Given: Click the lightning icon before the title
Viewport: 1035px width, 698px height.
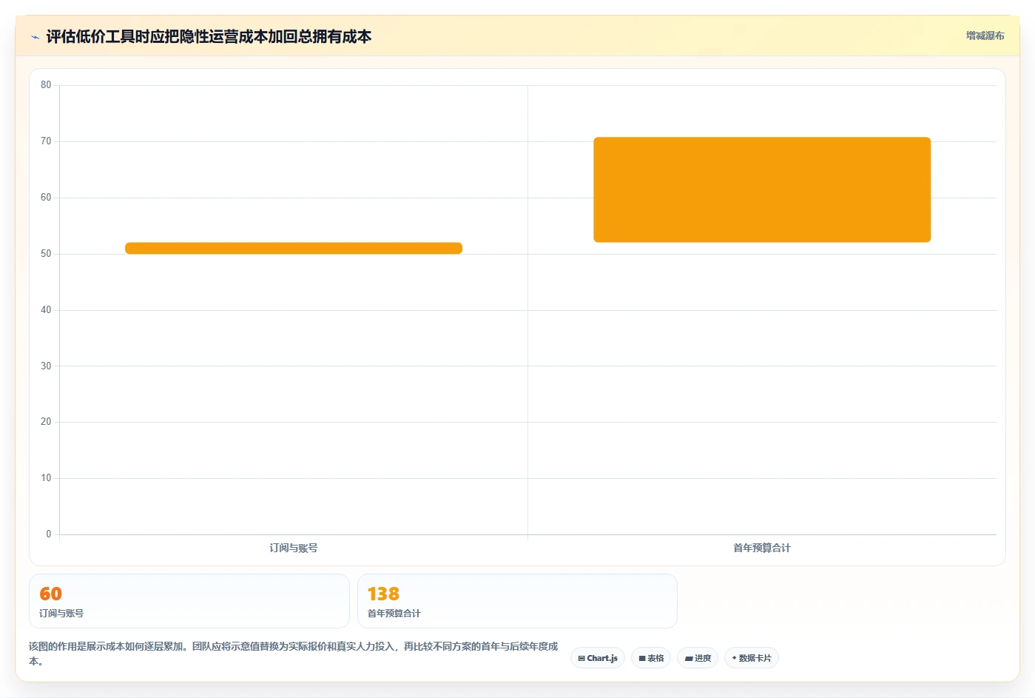Looking at the screenshot, I should tap(35, 37).
